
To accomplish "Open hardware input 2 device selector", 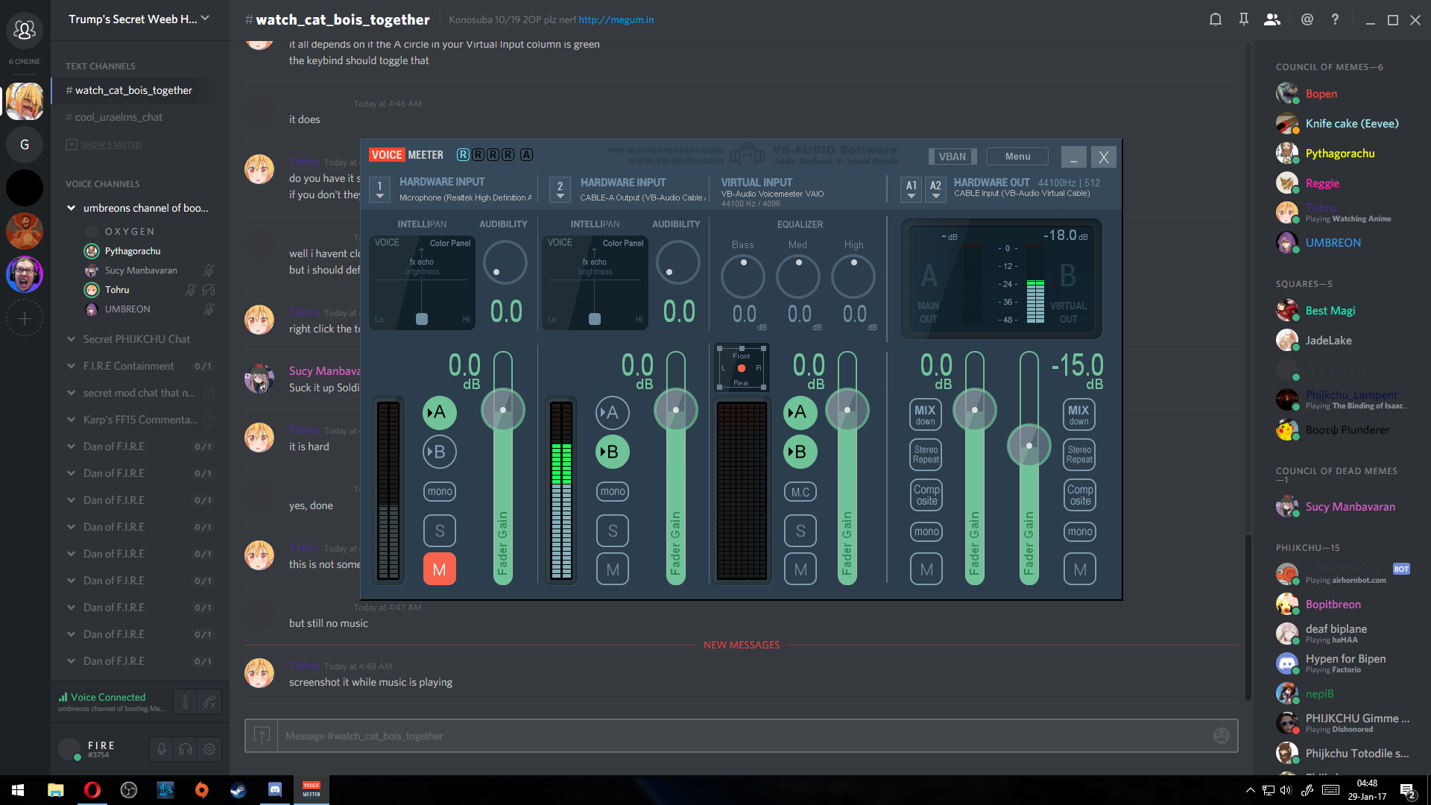I will click(x=560, y=189).
